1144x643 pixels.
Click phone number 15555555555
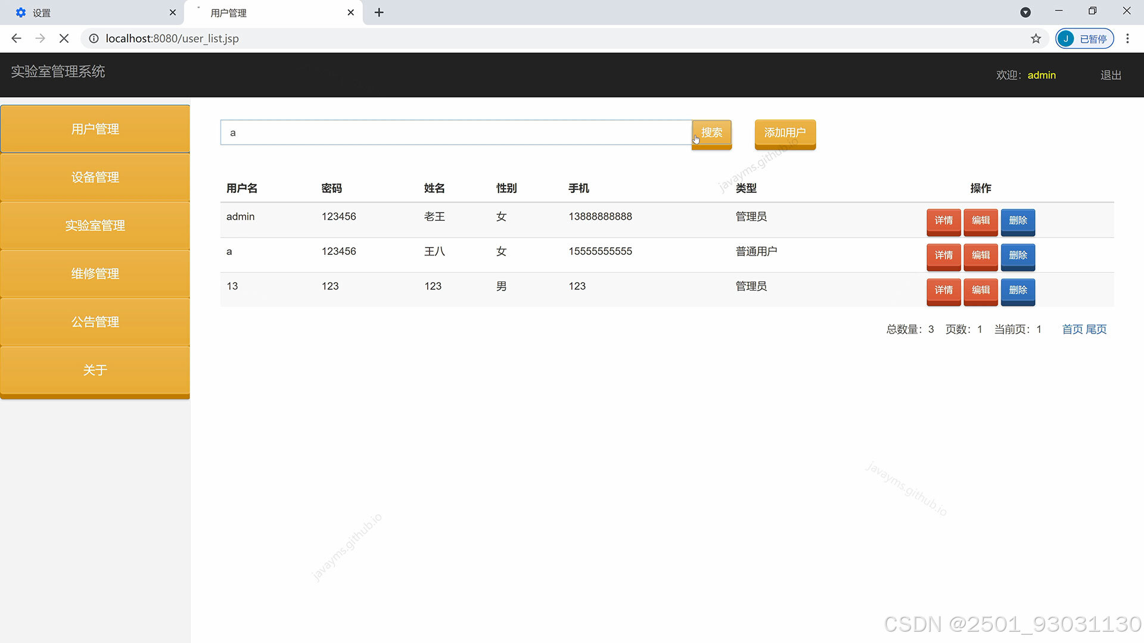600,251
